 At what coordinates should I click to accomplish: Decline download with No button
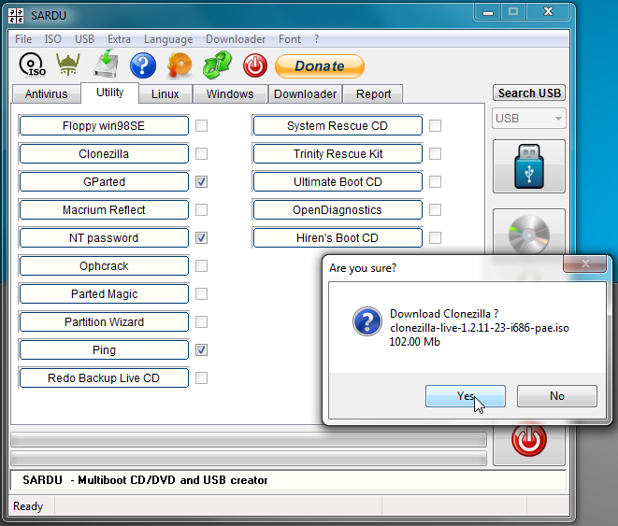point(557,396)
